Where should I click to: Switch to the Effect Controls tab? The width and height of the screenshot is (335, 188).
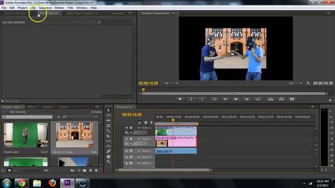click(x=49, y=13)
